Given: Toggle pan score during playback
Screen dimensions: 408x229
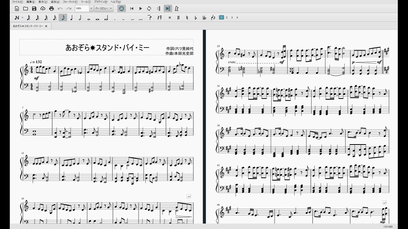Looking at the screenshot, I should pos(167,8).
